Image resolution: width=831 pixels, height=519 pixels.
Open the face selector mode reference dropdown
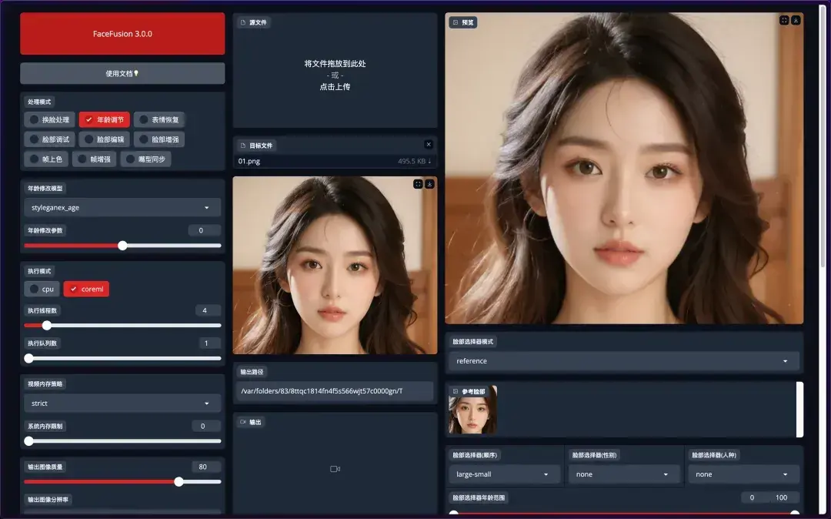click(622, 360)
